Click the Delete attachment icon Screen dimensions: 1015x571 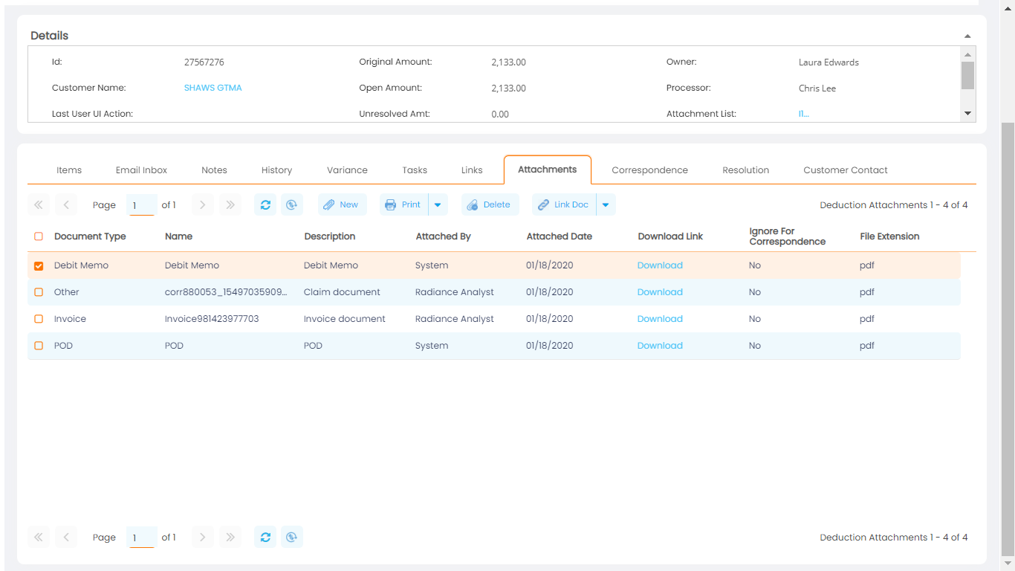pyautogui.click(x=470, y=204)
